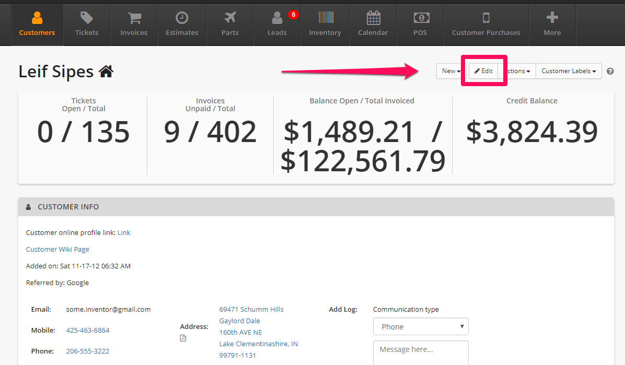Click the Edit customer button

[x=483, y=71]
